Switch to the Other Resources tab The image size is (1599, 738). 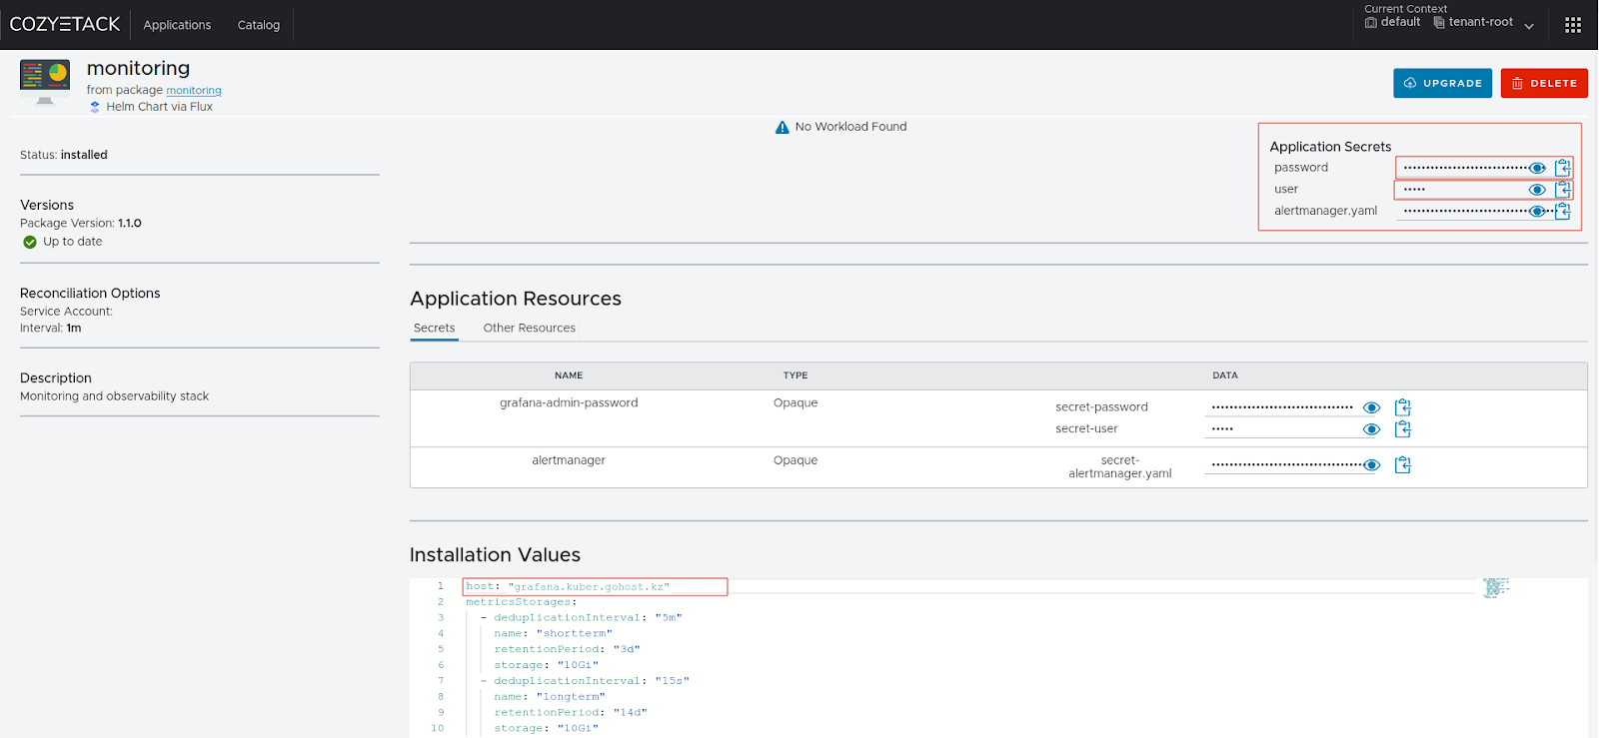(530, 328)
